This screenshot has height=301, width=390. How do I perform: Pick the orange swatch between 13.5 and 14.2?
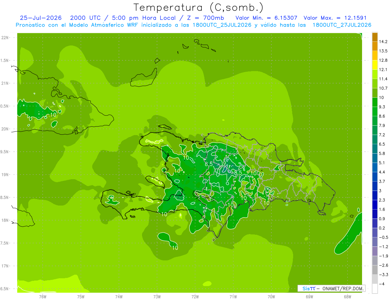tap(375, 46)
